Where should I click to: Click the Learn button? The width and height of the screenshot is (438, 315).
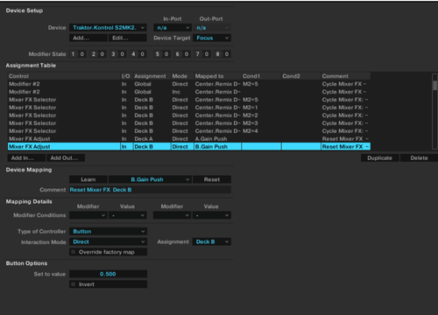(x=88, y=179)
